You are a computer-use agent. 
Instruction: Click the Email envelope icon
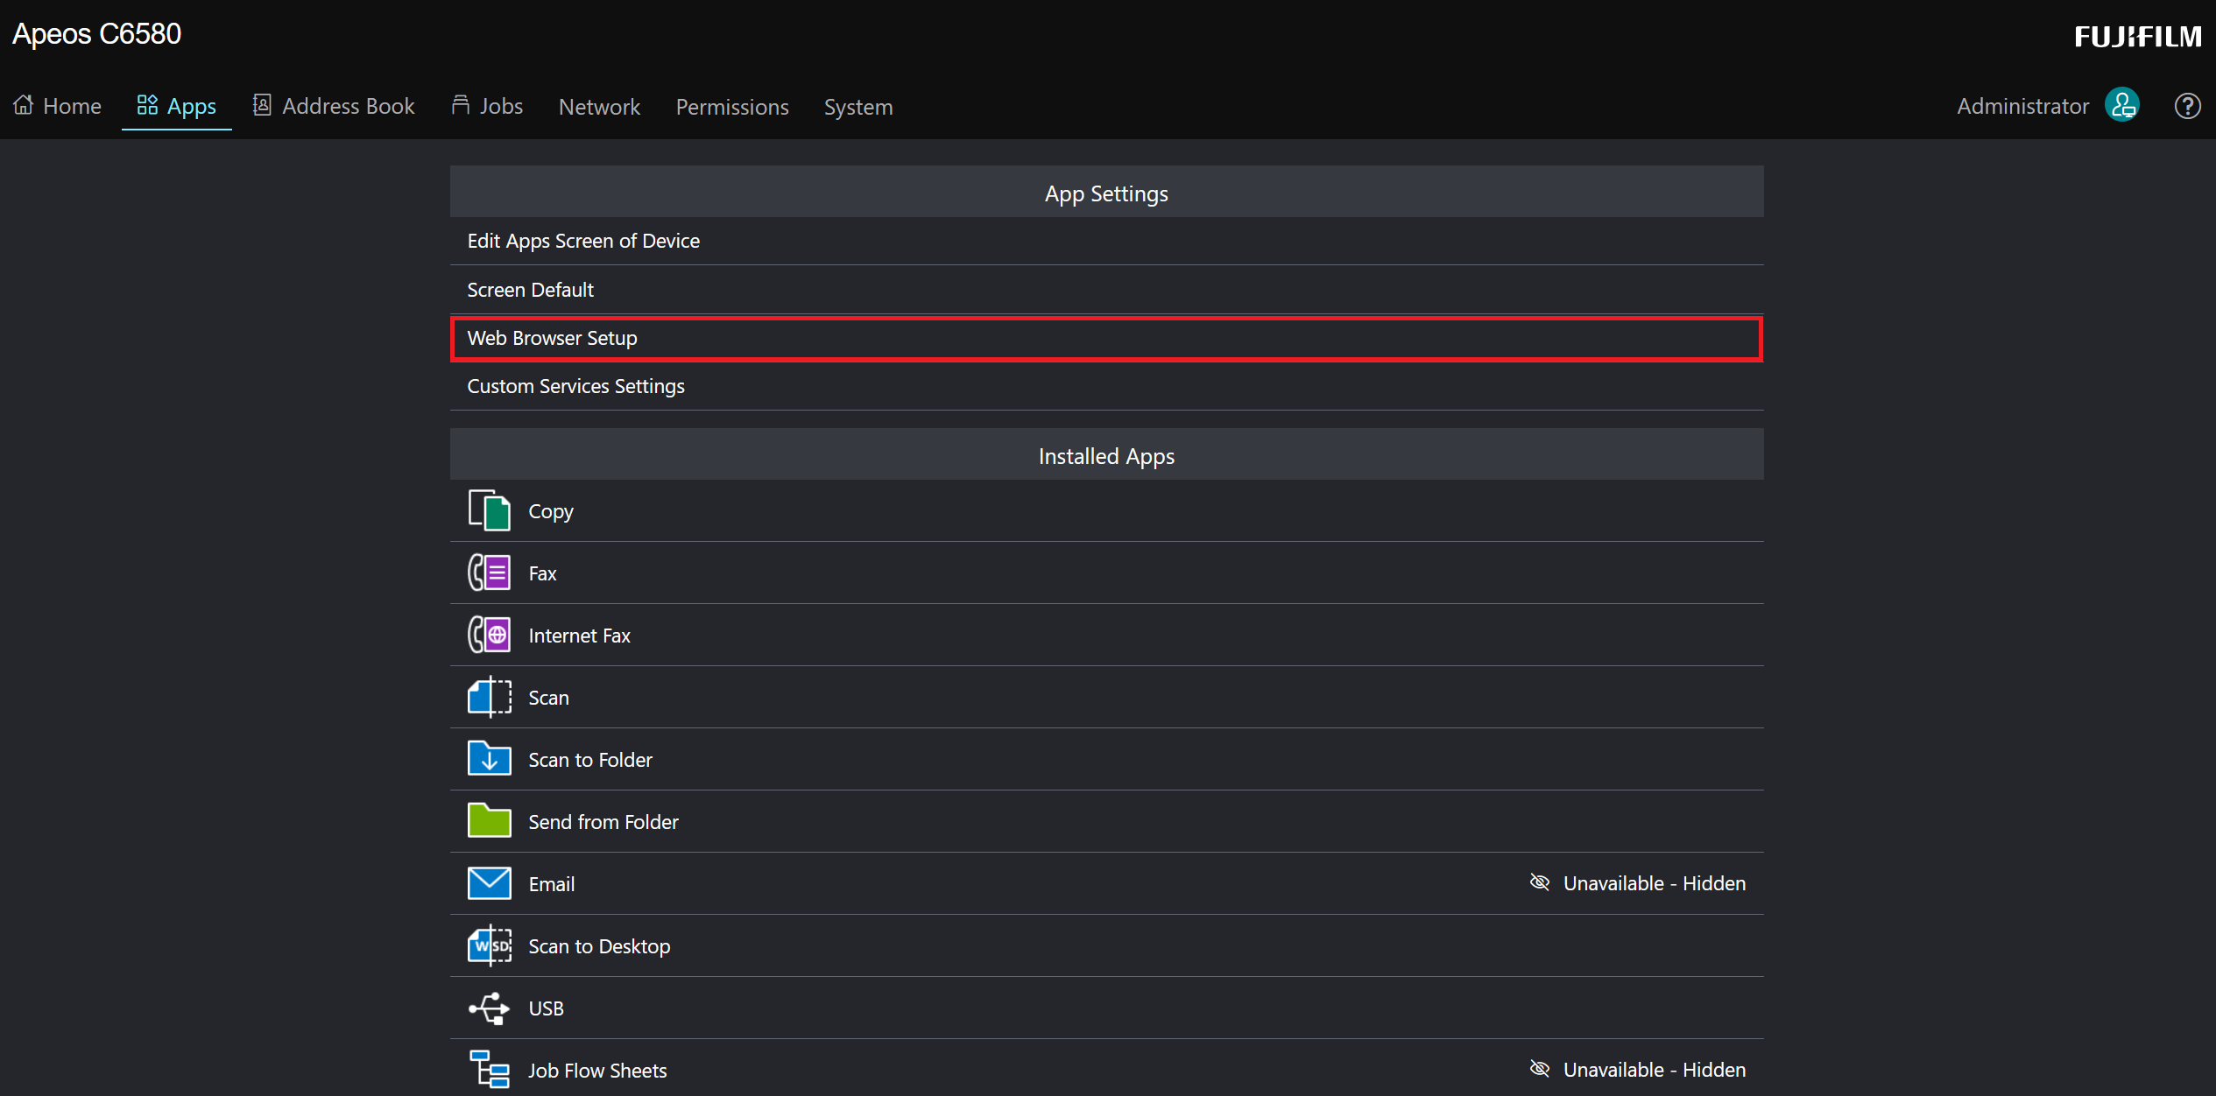click(489, 883)
